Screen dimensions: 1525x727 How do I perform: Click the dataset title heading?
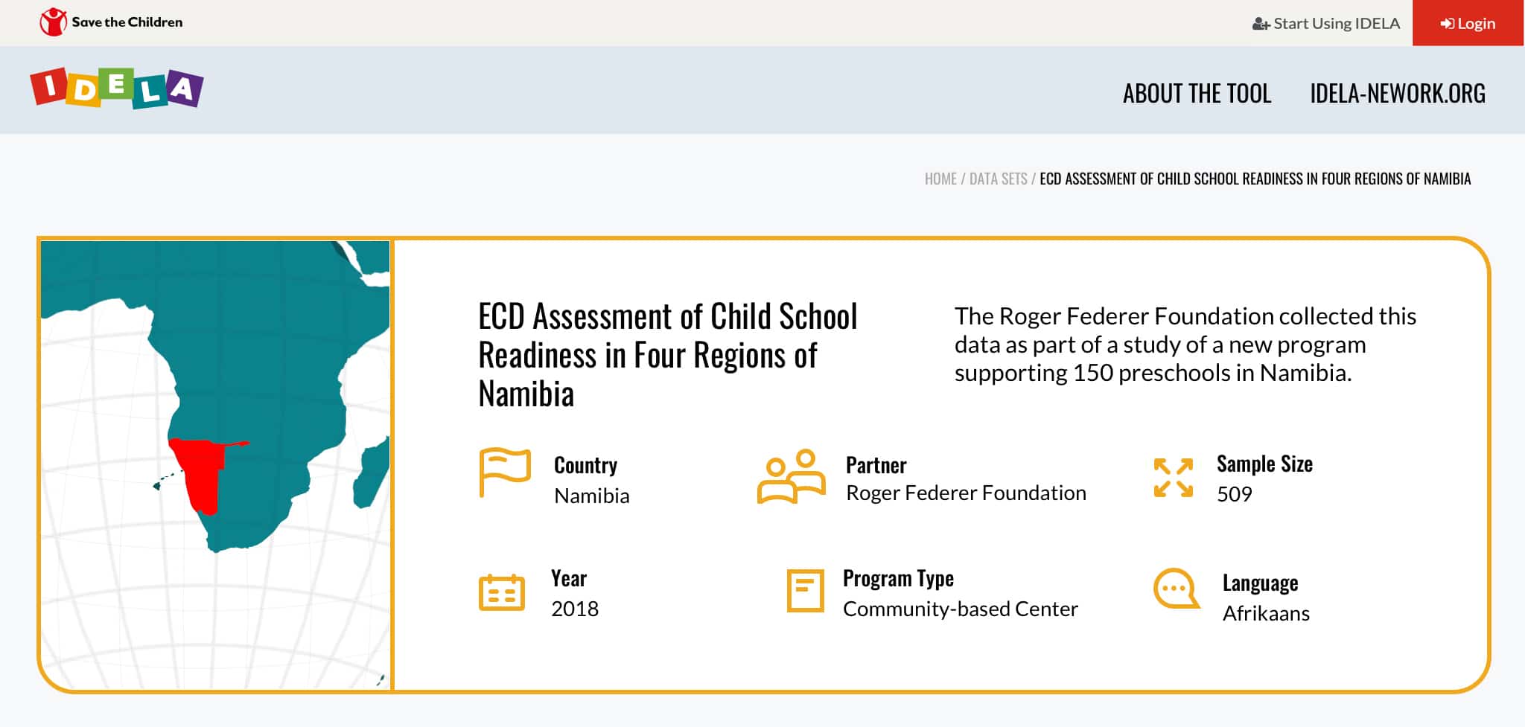click(667, 355)
